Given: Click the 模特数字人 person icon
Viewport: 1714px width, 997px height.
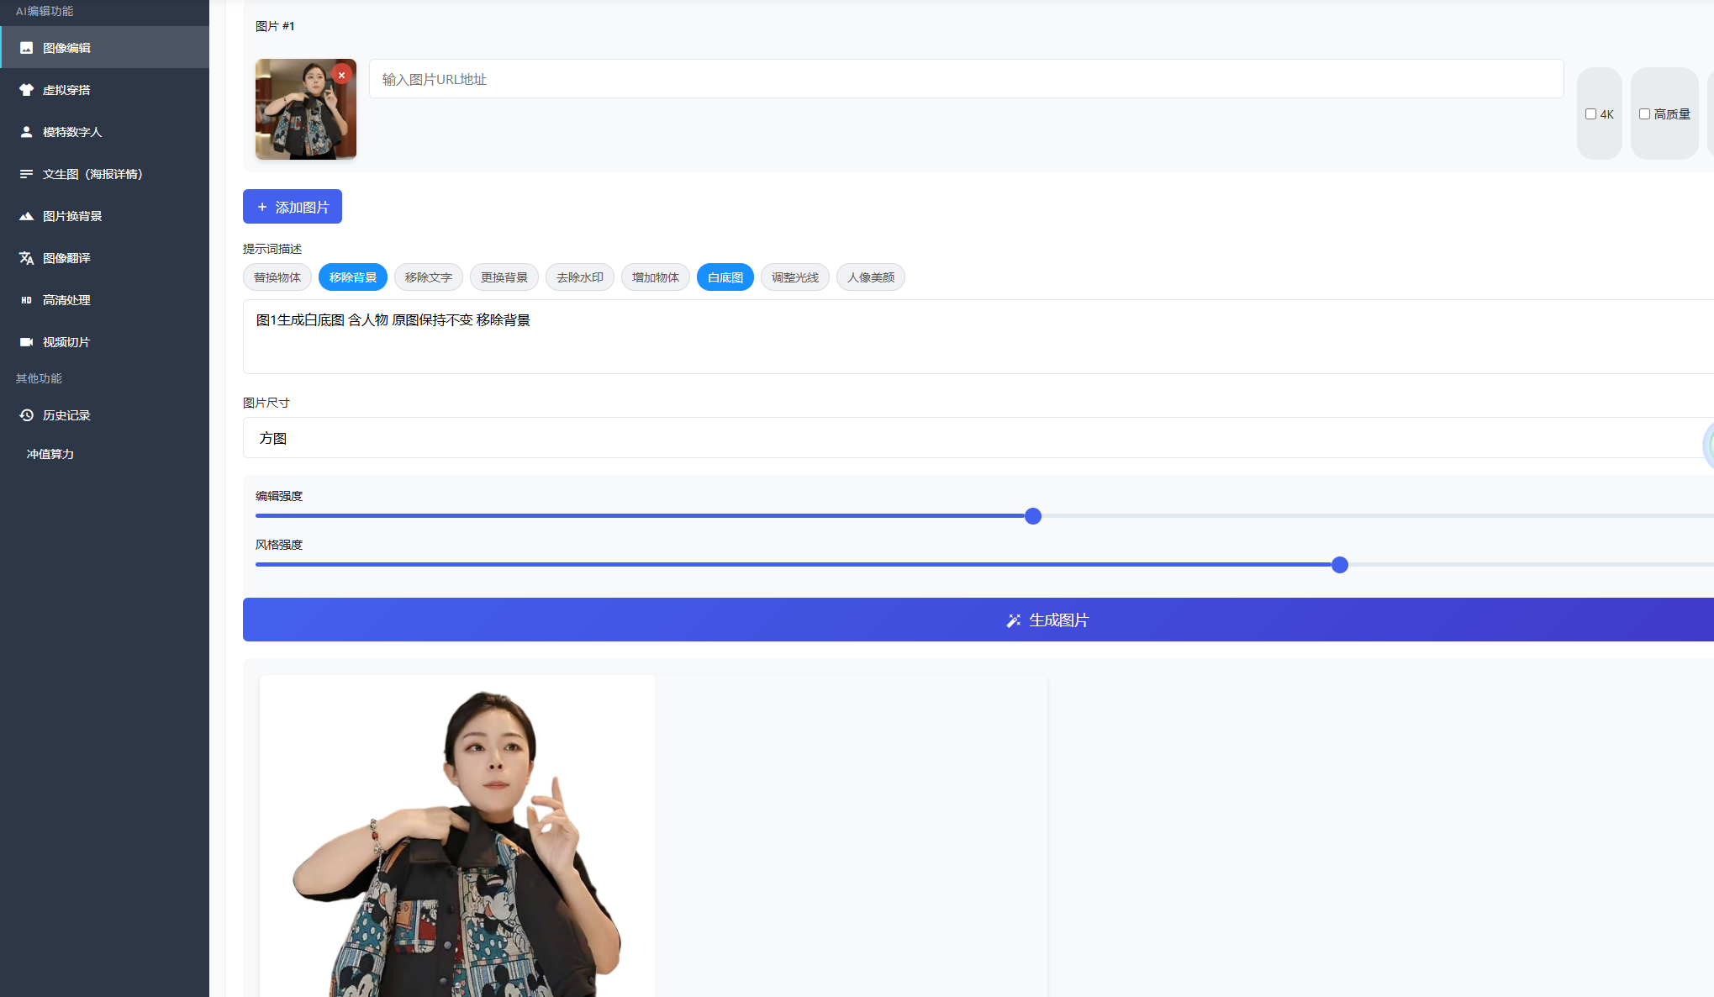Looking at the screenshot, I should pyautogui.click(x=27, y=132).
